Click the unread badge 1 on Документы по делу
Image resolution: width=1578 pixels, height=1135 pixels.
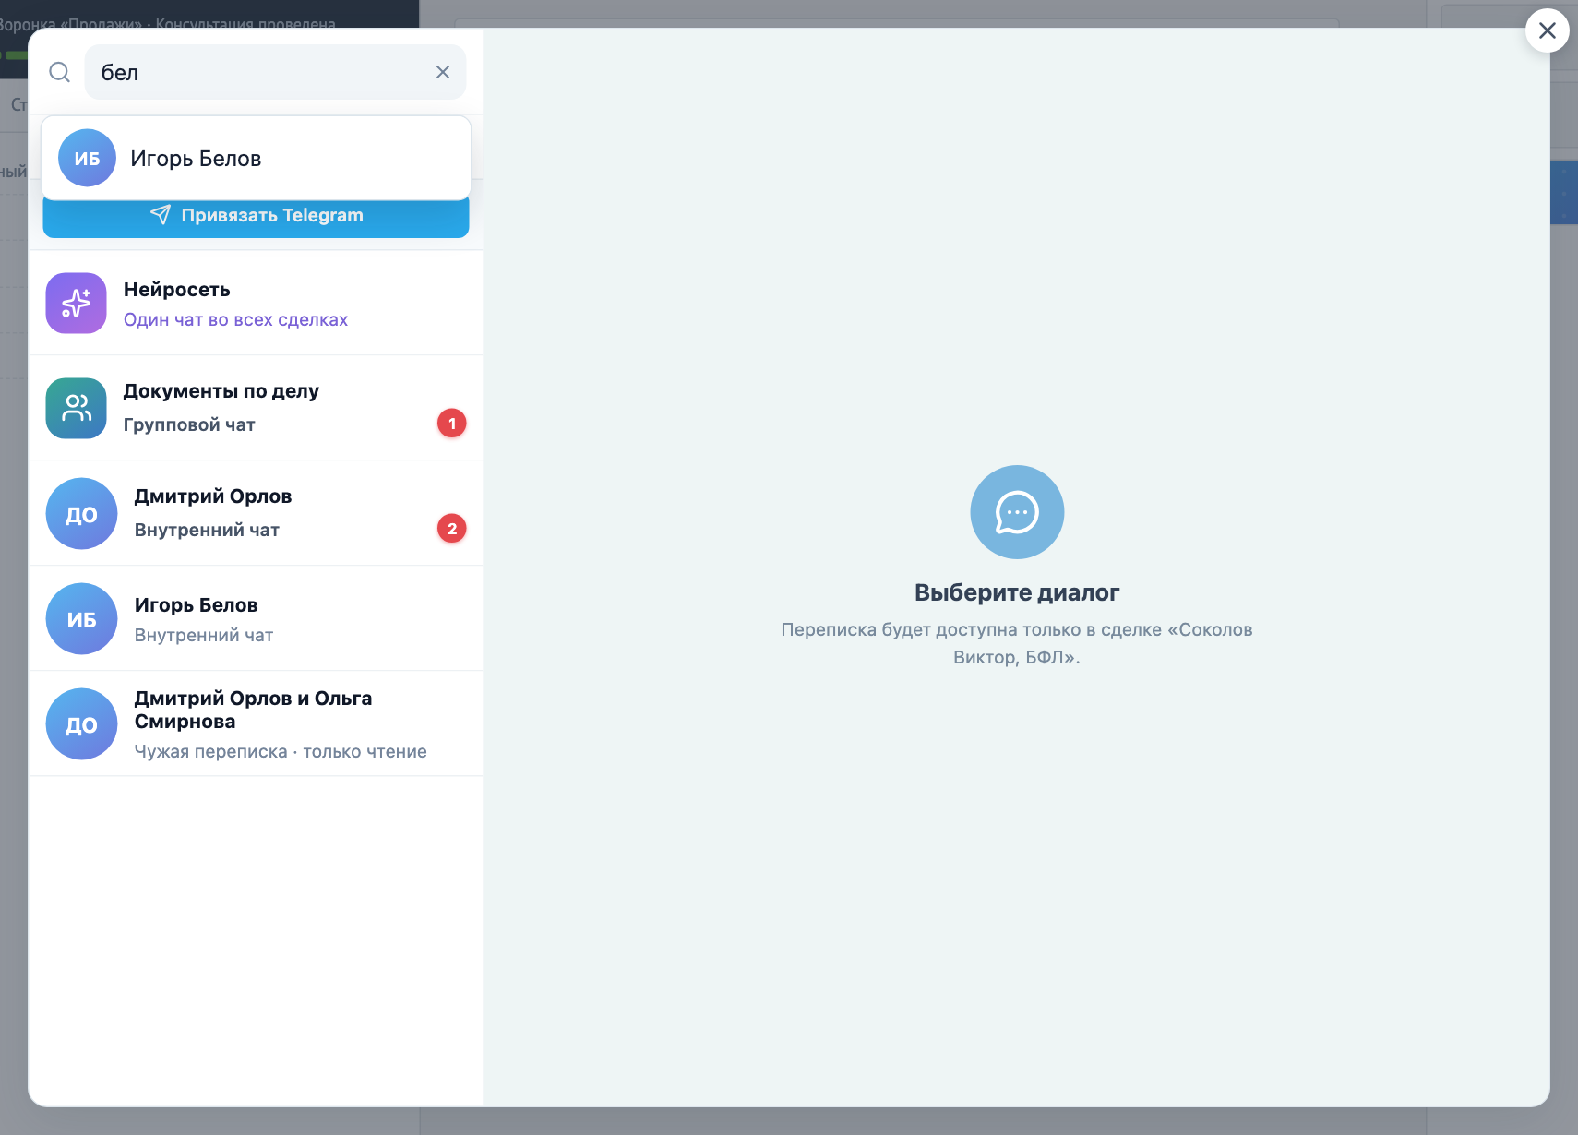[x=452, y=424]
